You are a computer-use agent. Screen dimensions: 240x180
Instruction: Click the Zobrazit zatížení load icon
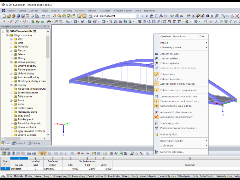pos(156,59)
